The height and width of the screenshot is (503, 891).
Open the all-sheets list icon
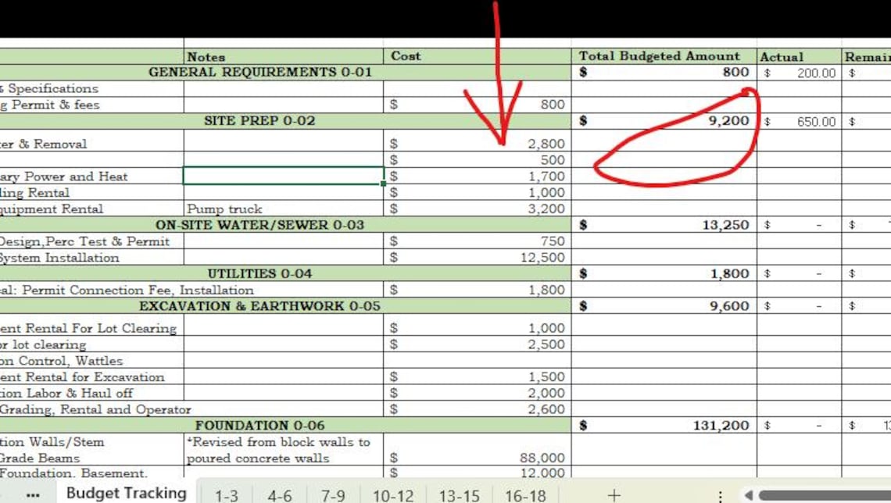point(32,495)
